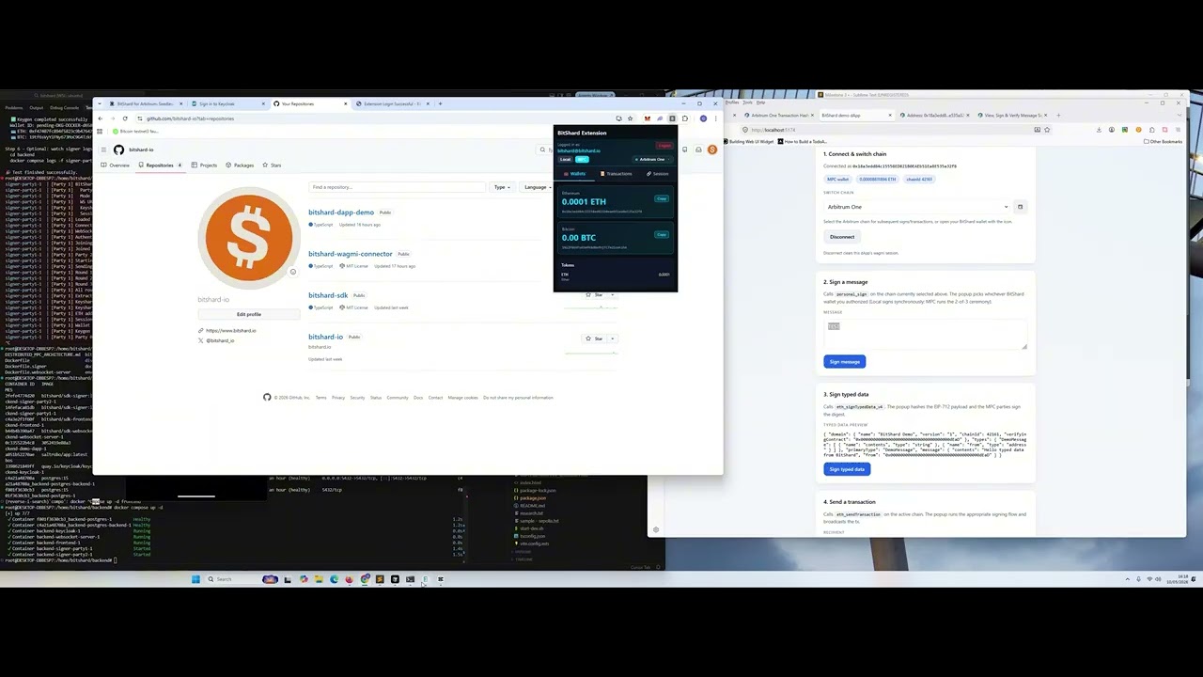This screenshot has width=1203, height=677.
Task: Click the Edit profile button
Action: (248, 314)
